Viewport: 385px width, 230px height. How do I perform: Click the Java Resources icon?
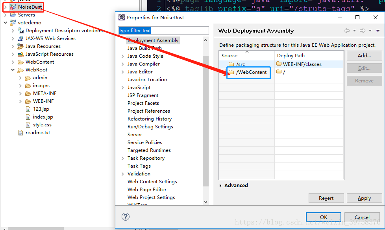click(x=20, y=46)
